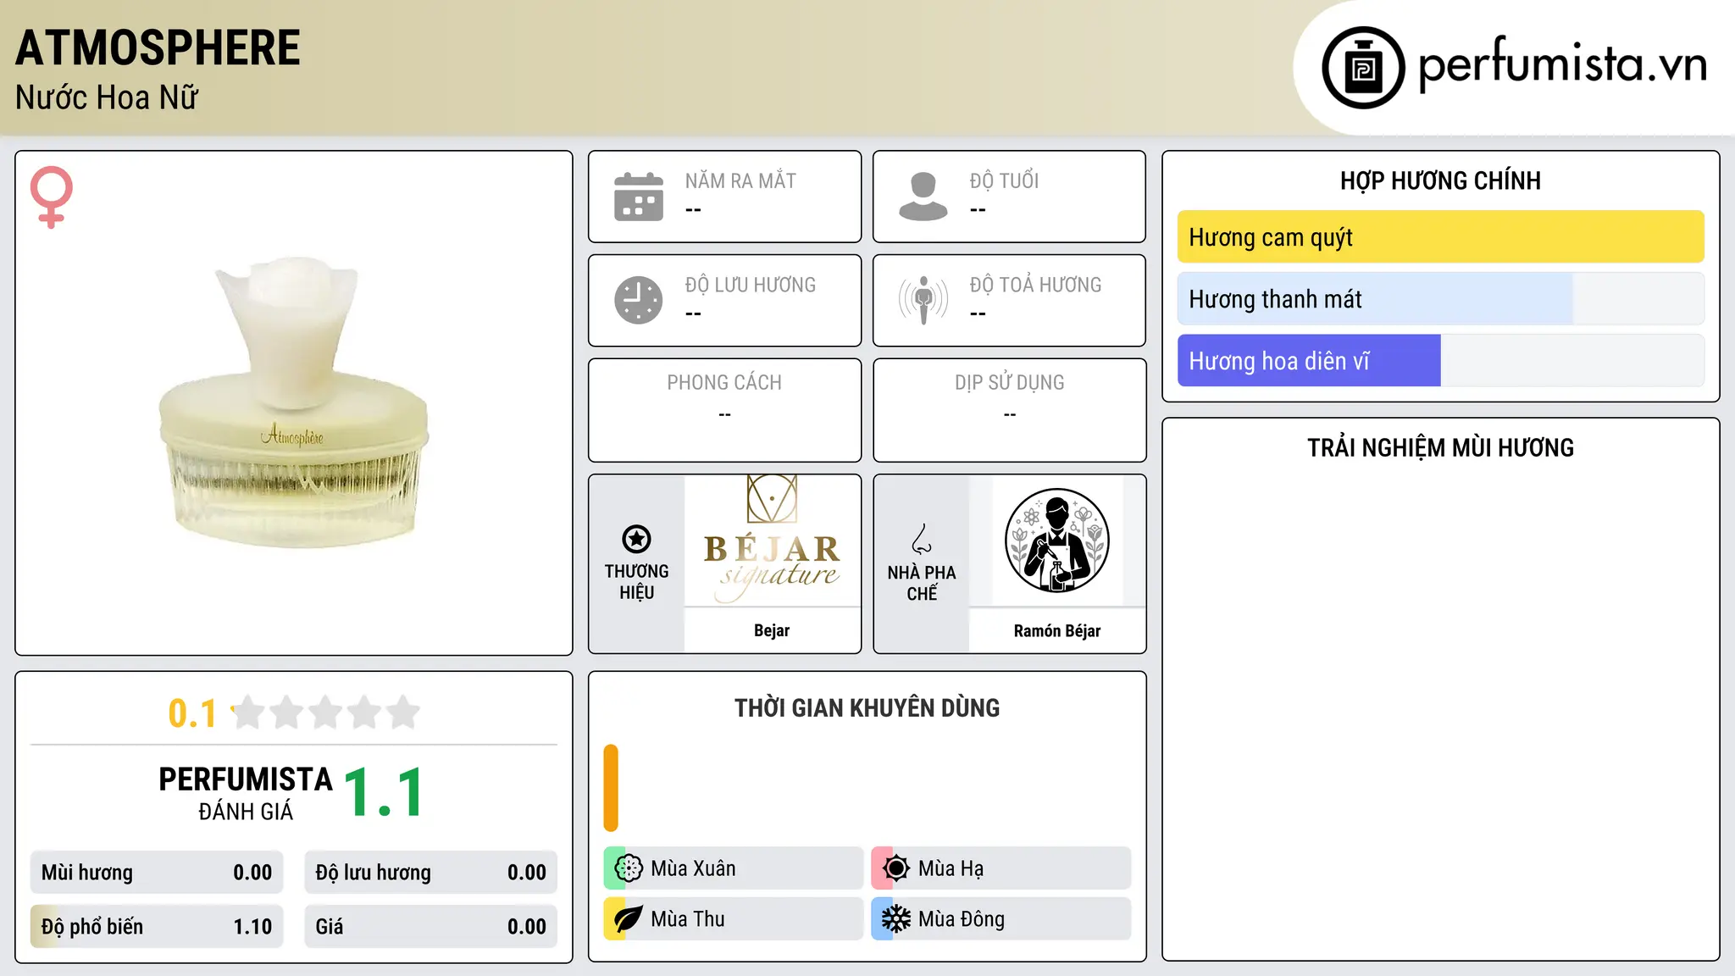Viewport: 1735px width, 976px height.
Task: Select the Mùa Hạ season button
Action: pos(1001,868)
